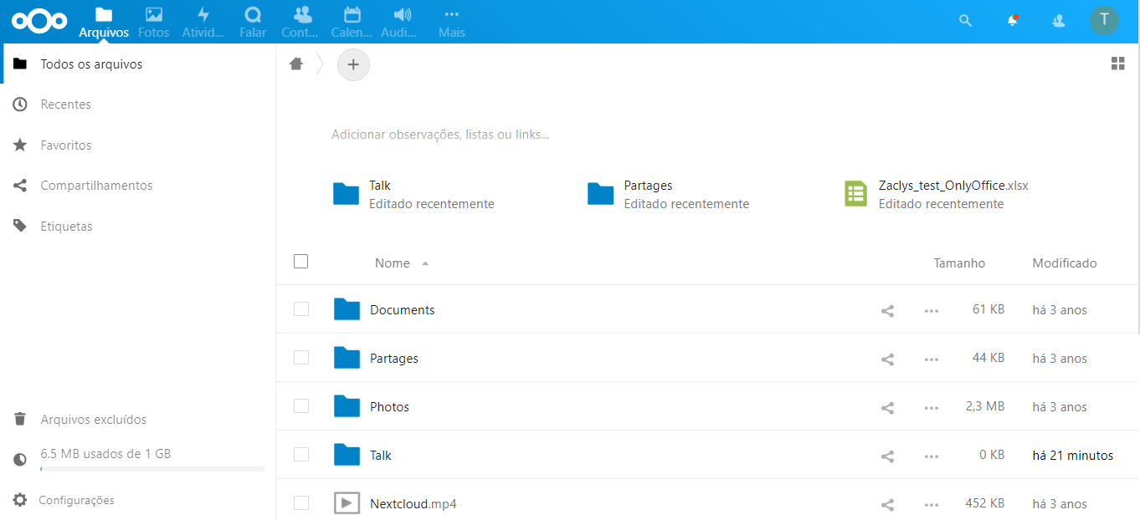
Task: Open recently edited Talk folder
Action: click(414, 194)
